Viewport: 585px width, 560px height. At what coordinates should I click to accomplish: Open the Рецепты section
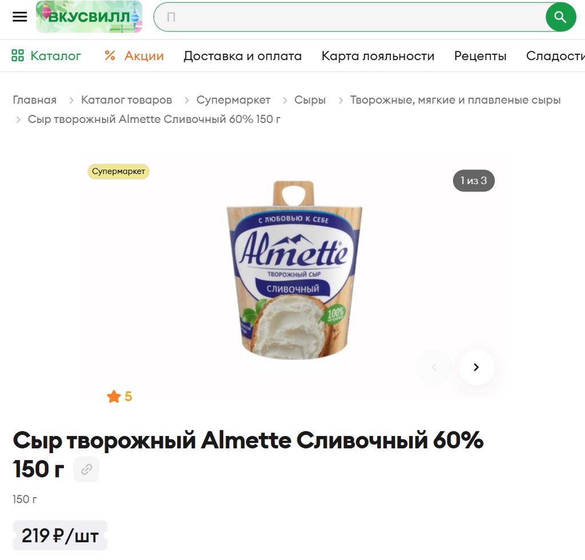point(480,56)
